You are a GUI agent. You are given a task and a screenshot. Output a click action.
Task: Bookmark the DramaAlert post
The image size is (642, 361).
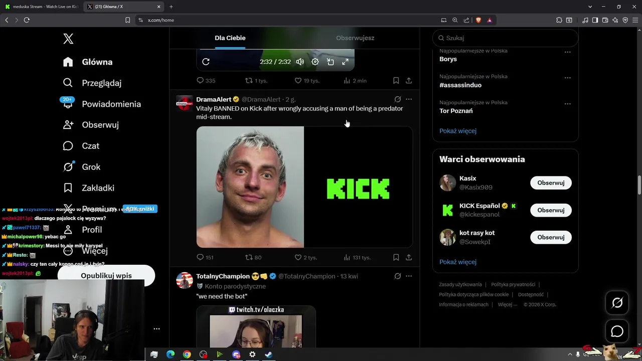(396, 257)
